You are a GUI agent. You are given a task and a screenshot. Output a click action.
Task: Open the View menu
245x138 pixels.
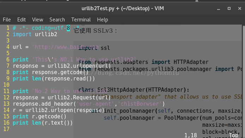pyautogui.click(x=38, y=20)
